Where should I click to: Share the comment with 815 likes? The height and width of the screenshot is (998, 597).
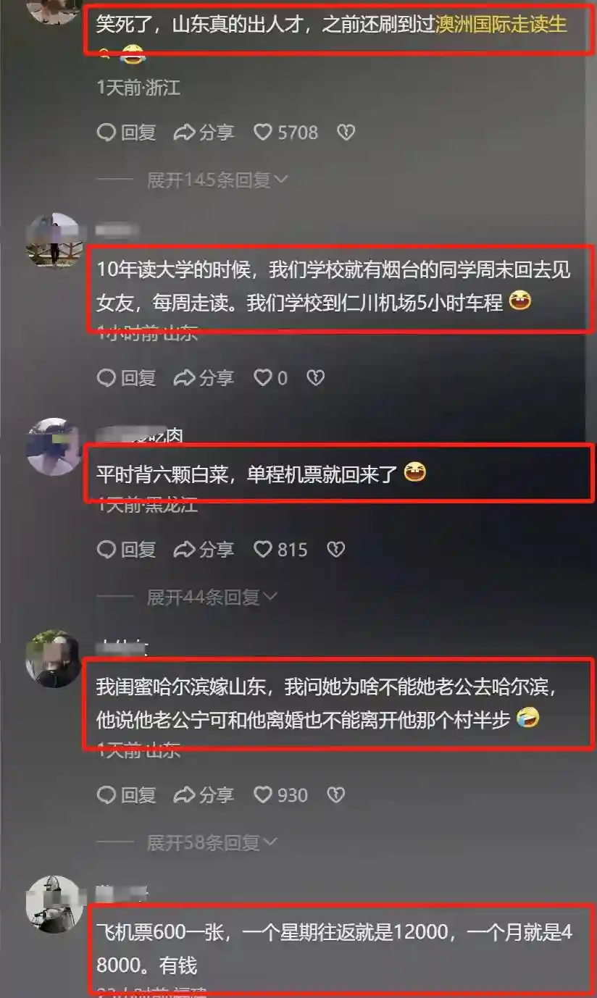(204, 550)
